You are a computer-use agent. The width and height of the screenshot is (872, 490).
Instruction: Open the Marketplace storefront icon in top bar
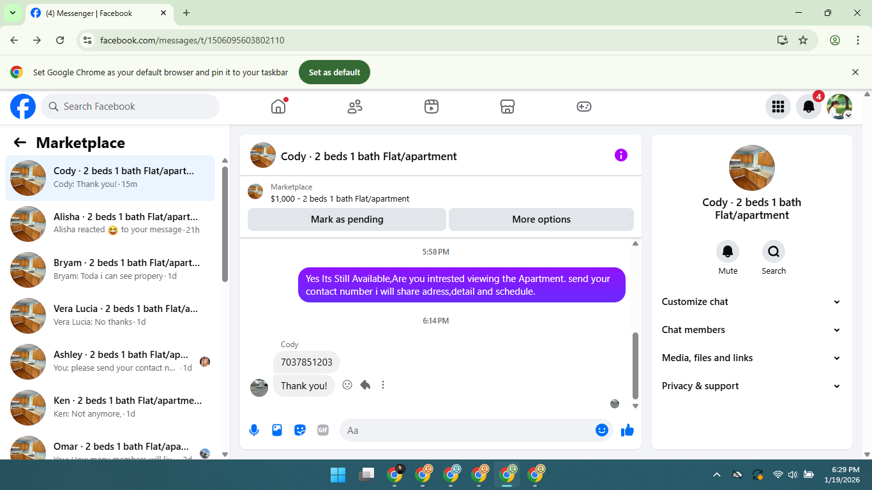(507, 107)
